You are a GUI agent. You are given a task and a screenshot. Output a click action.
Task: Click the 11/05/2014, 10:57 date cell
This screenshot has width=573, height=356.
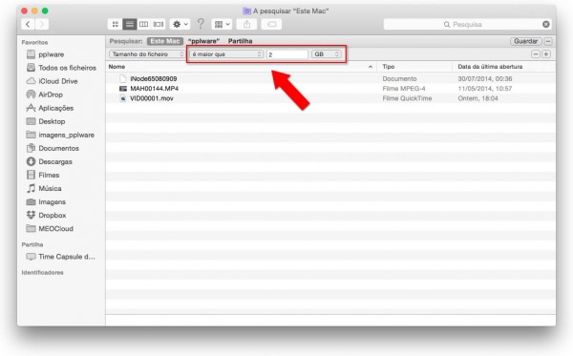click(x=485, y=89)
